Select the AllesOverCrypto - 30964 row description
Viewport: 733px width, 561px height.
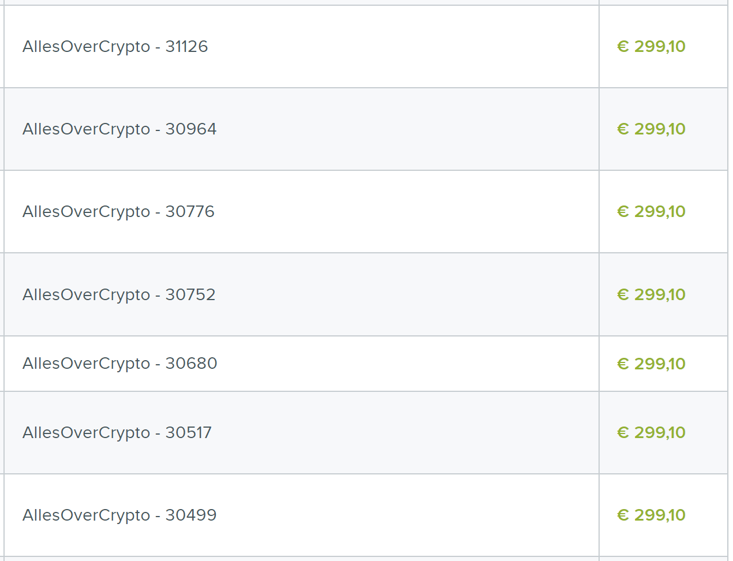point(119,129)
